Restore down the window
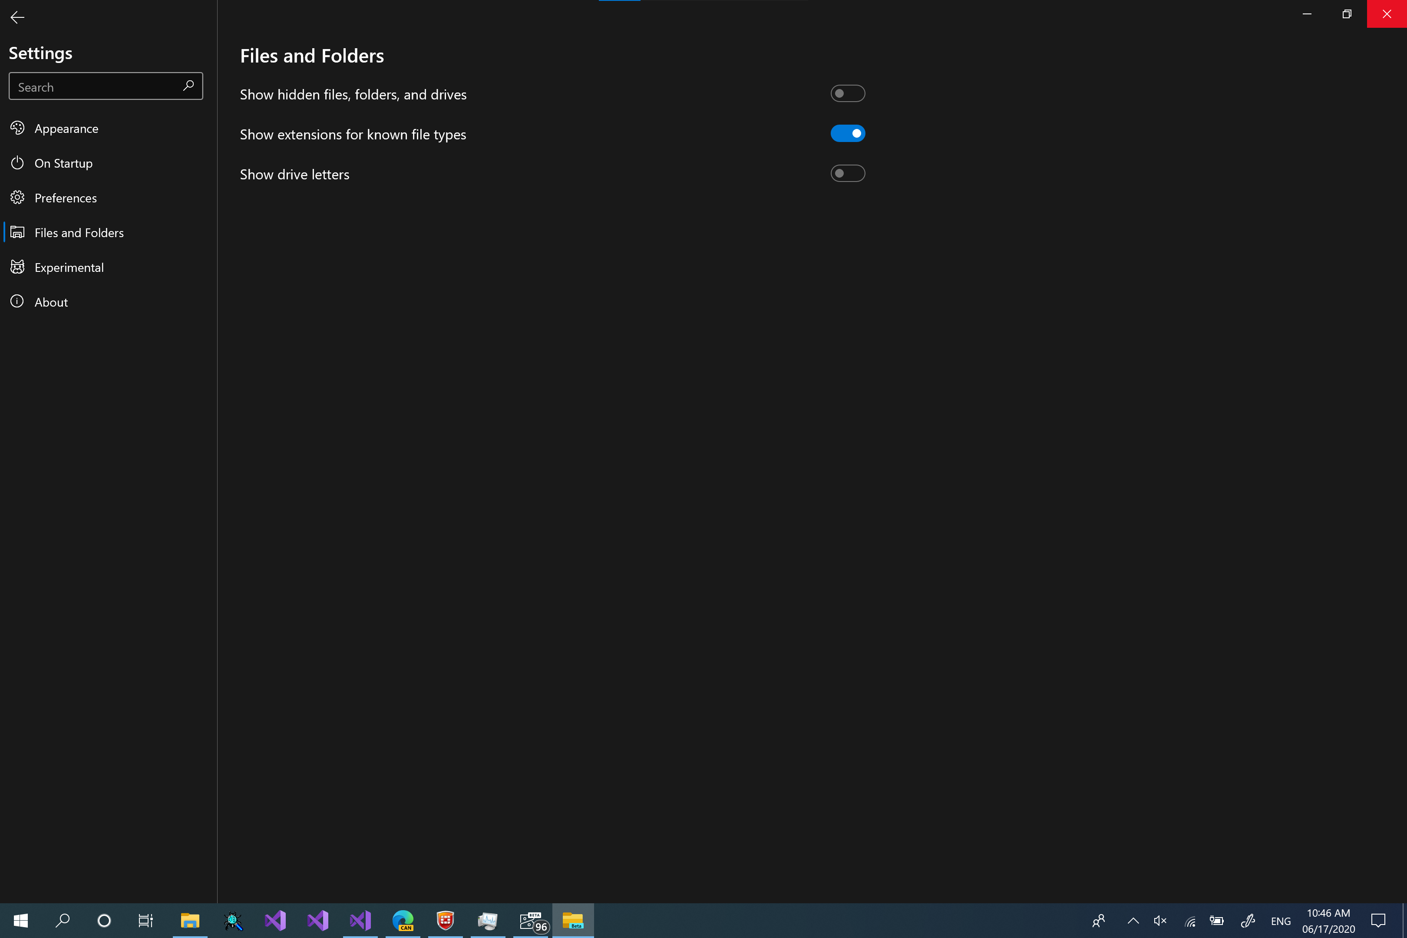The image size is (1407, 938). (x=1347, y=14)
